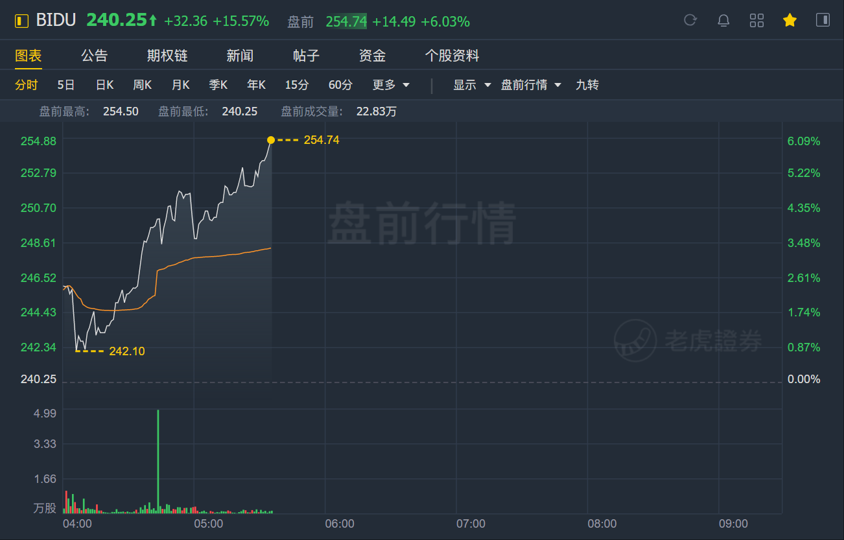The width and height of the screenshot is (844, 540).
Task: Open the four-square grid layout icon
Action: [x=756, y=20]
